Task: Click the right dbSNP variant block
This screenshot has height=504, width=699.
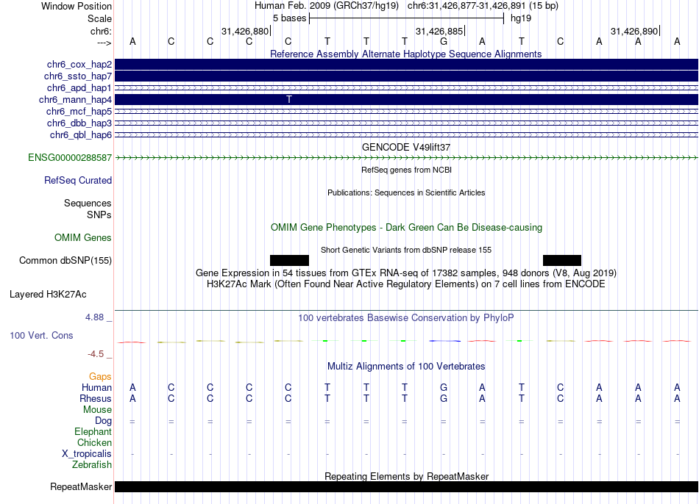Action: click(x=562, y=261)
